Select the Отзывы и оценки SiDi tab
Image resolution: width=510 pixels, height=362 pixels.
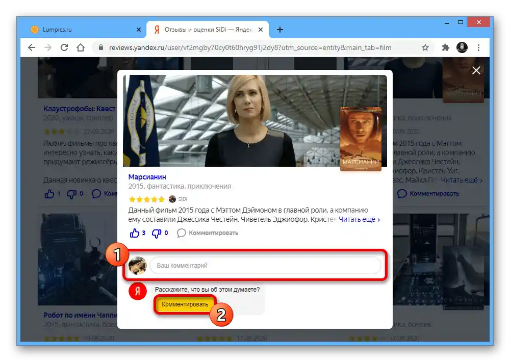pos(208,30)
